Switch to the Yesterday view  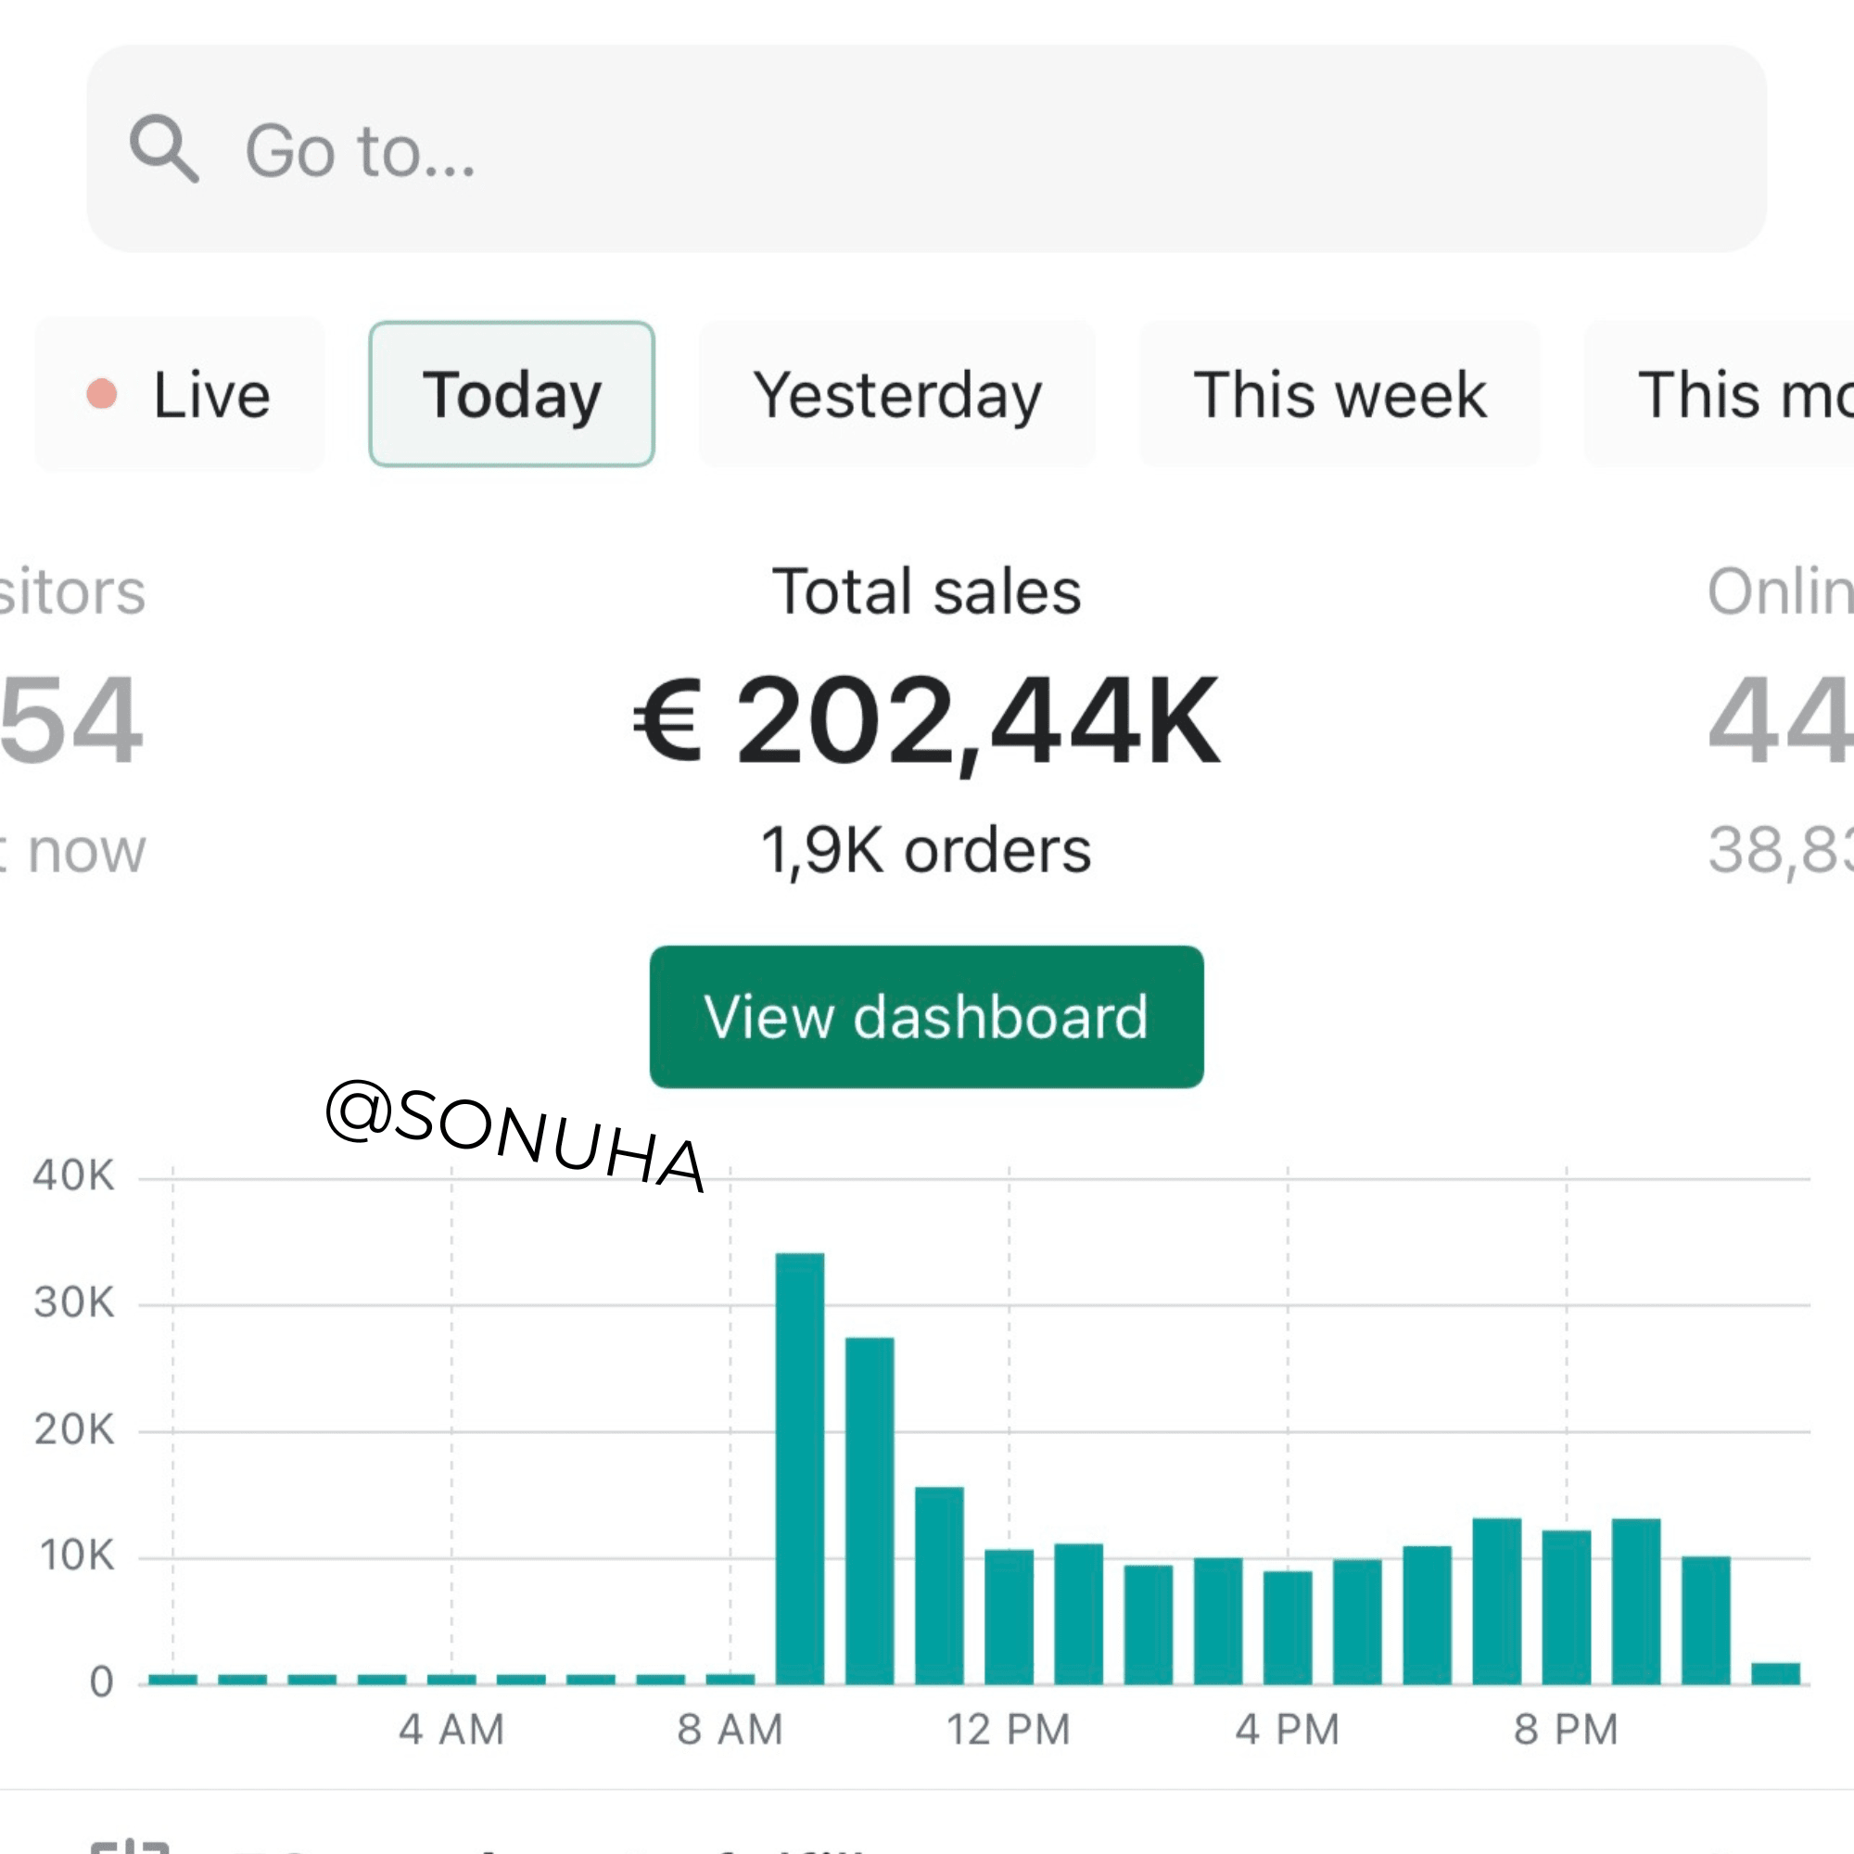coord(896,393)
